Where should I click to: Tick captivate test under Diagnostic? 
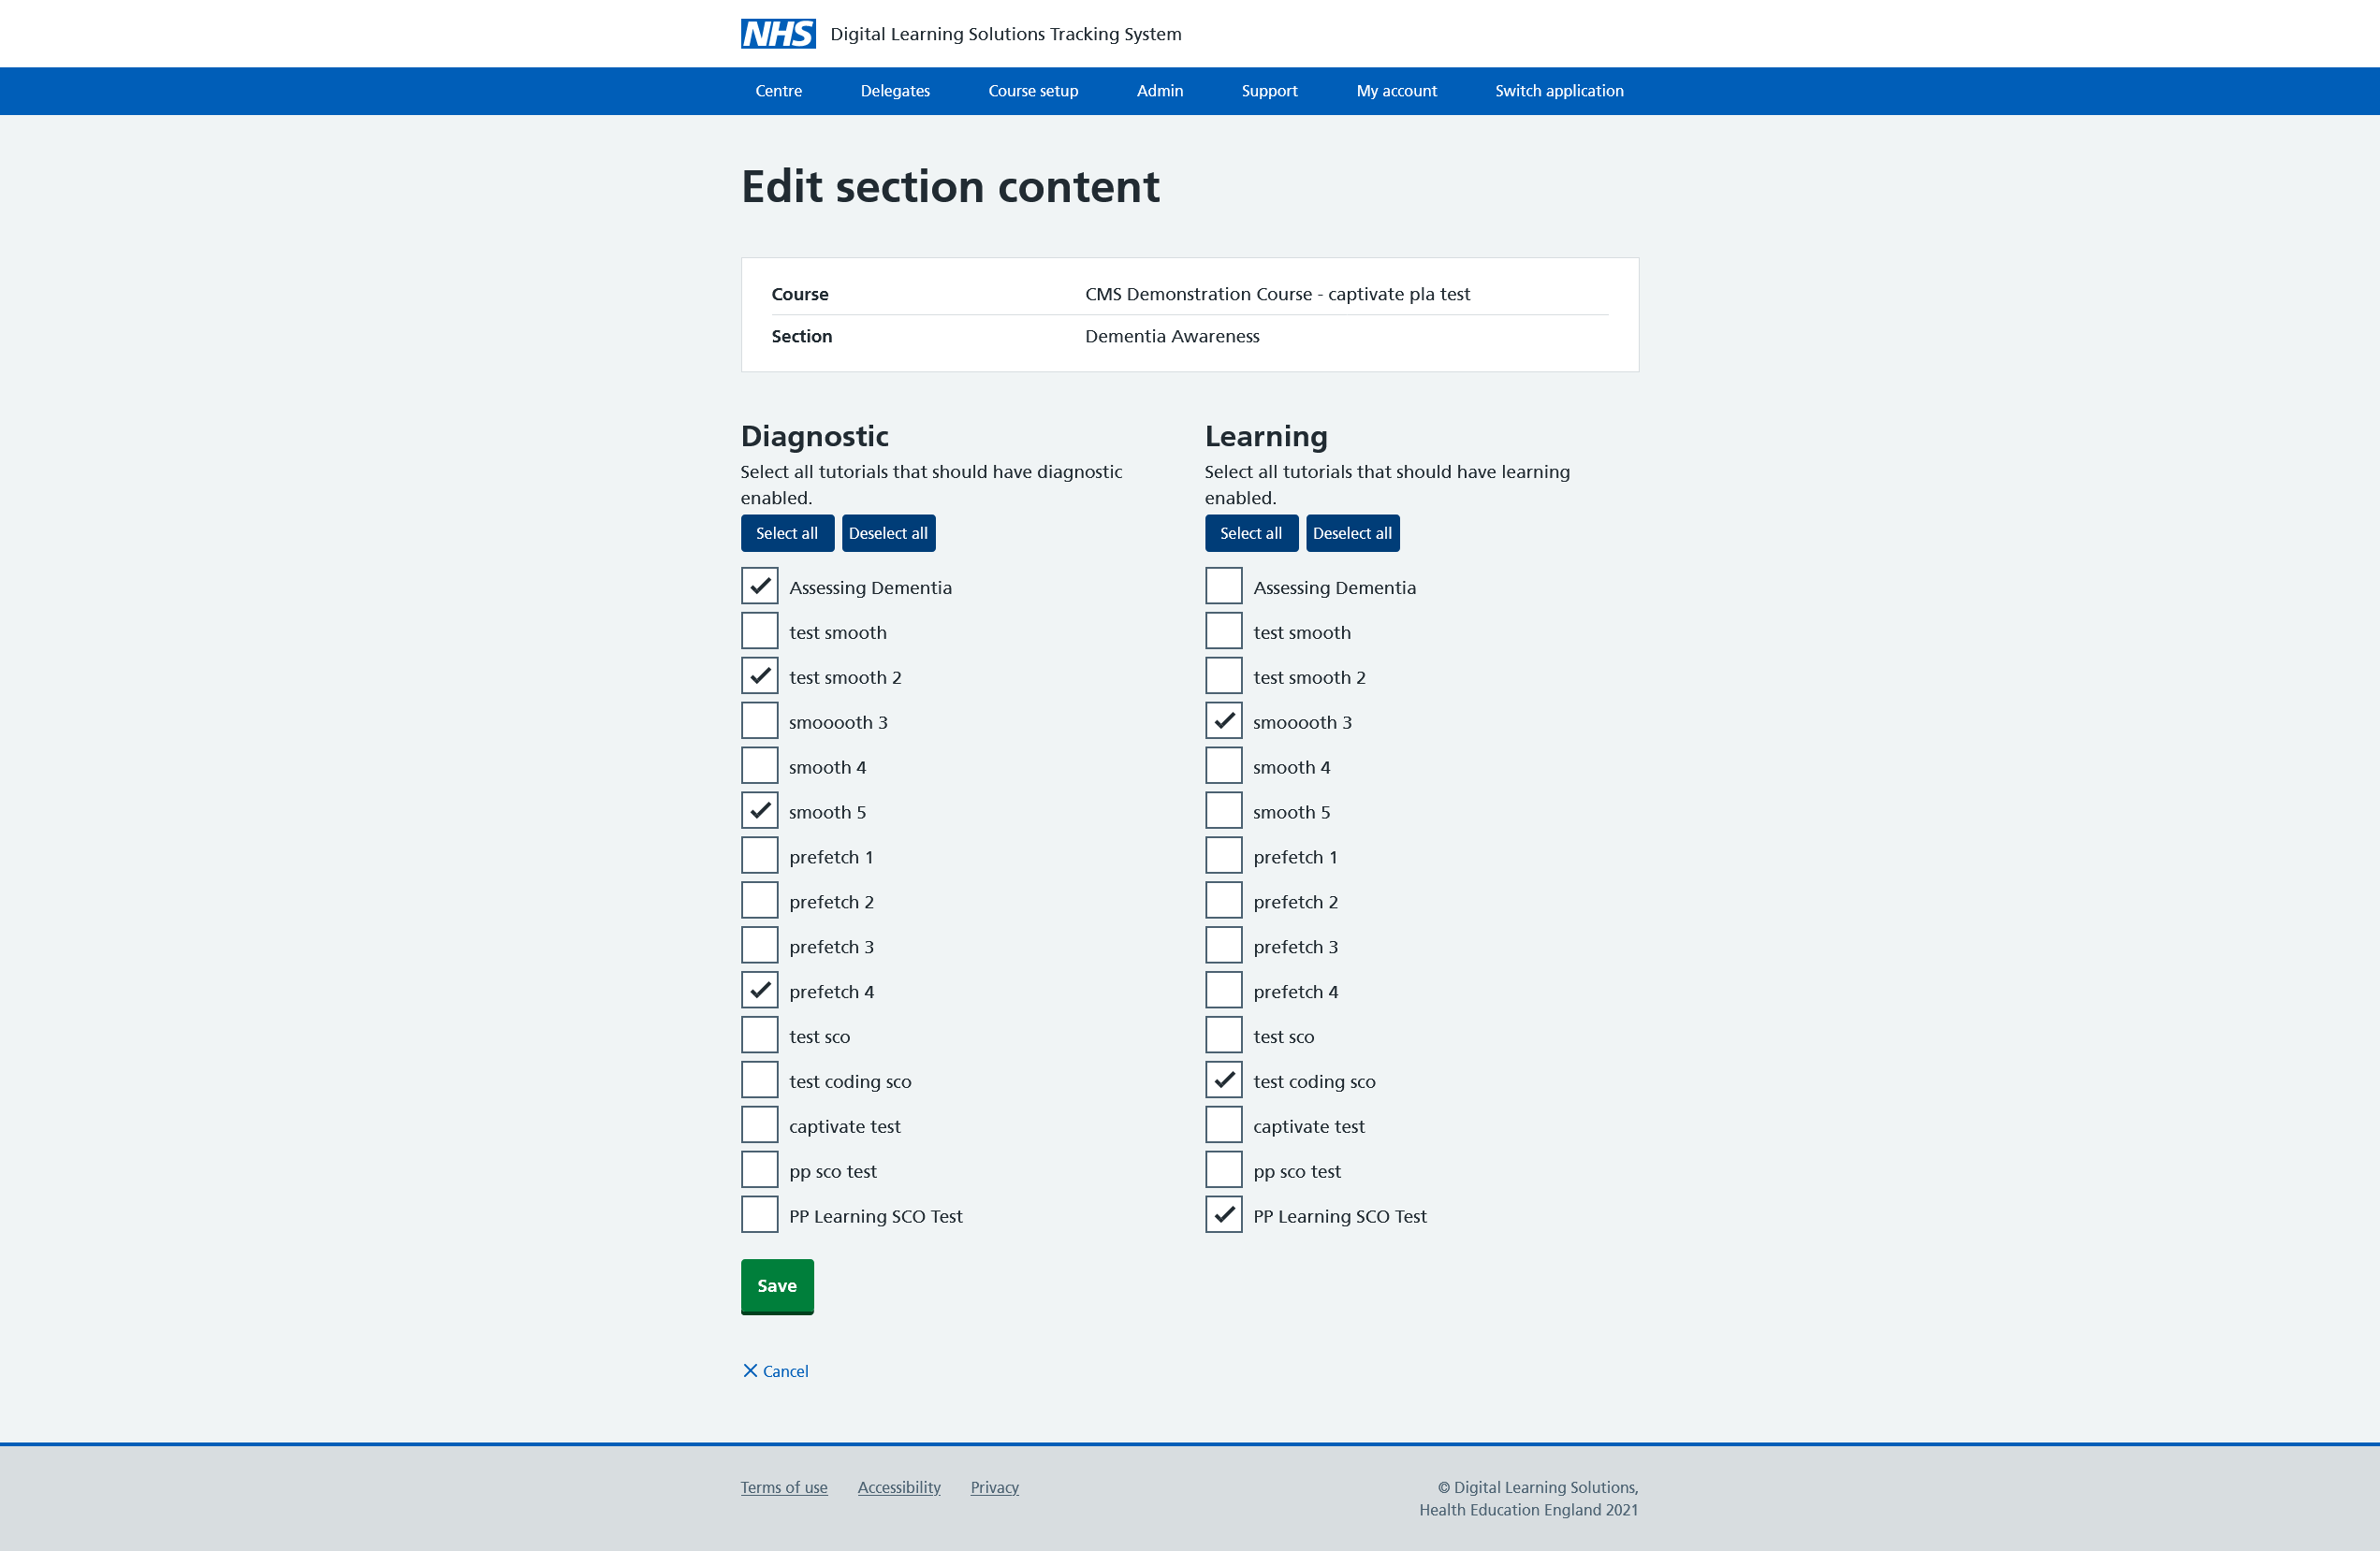tap(760, 1125)
